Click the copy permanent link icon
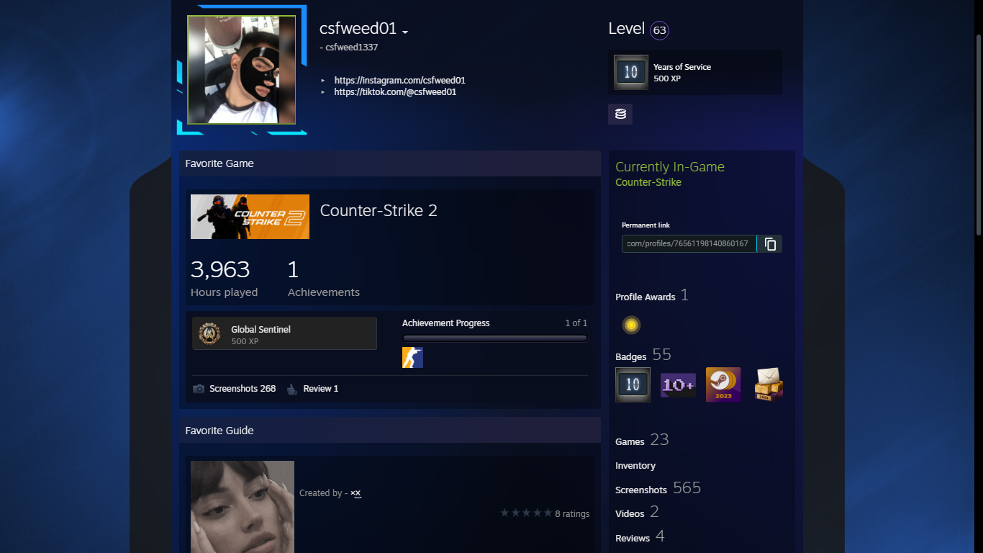 [x=770, y=244]
